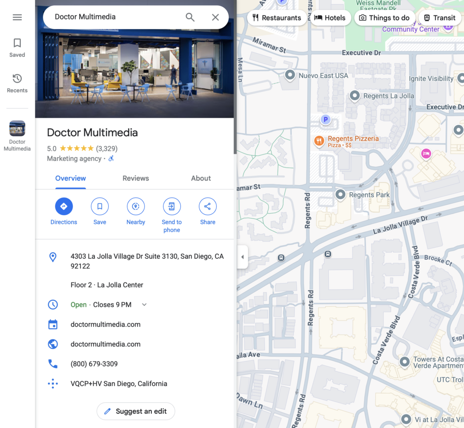464x428 pixels.
Task: Click the Saved bookmark icon in sidebar
Action: (x=17, y=43)
